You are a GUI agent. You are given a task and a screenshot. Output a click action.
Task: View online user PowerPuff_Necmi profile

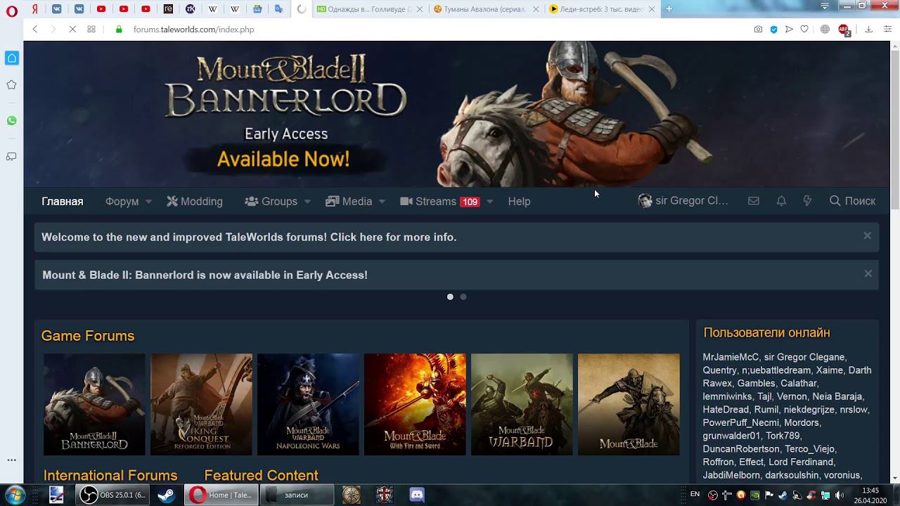[741, 423]
